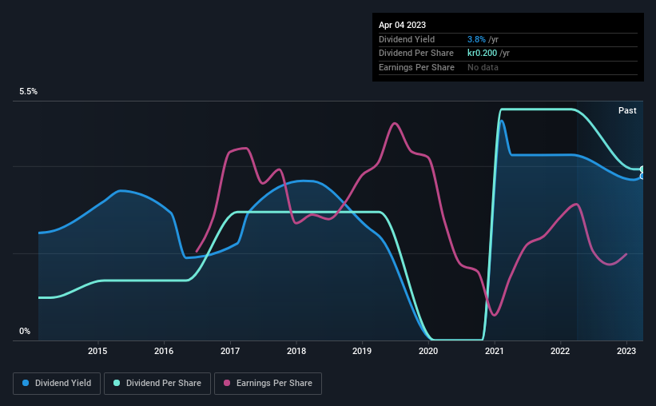Viewport: 656px width, 406px height.
Task: Click the 3.8% dividend yield value in tooltip
Action: click(x=476, y=39)
